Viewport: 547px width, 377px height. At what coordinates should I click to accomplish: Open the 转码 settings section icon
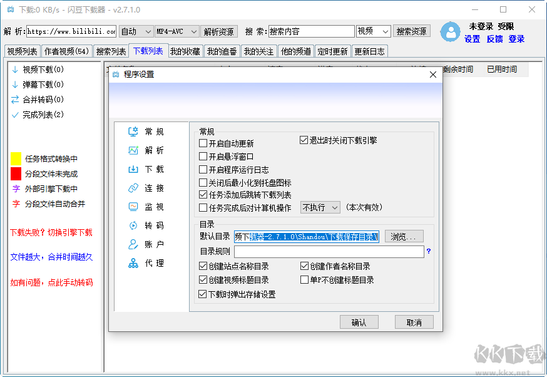click(x=133, y=225)
